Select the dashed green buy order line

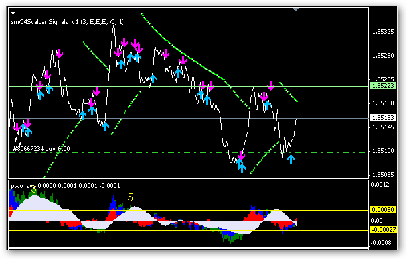pos(189,153)
